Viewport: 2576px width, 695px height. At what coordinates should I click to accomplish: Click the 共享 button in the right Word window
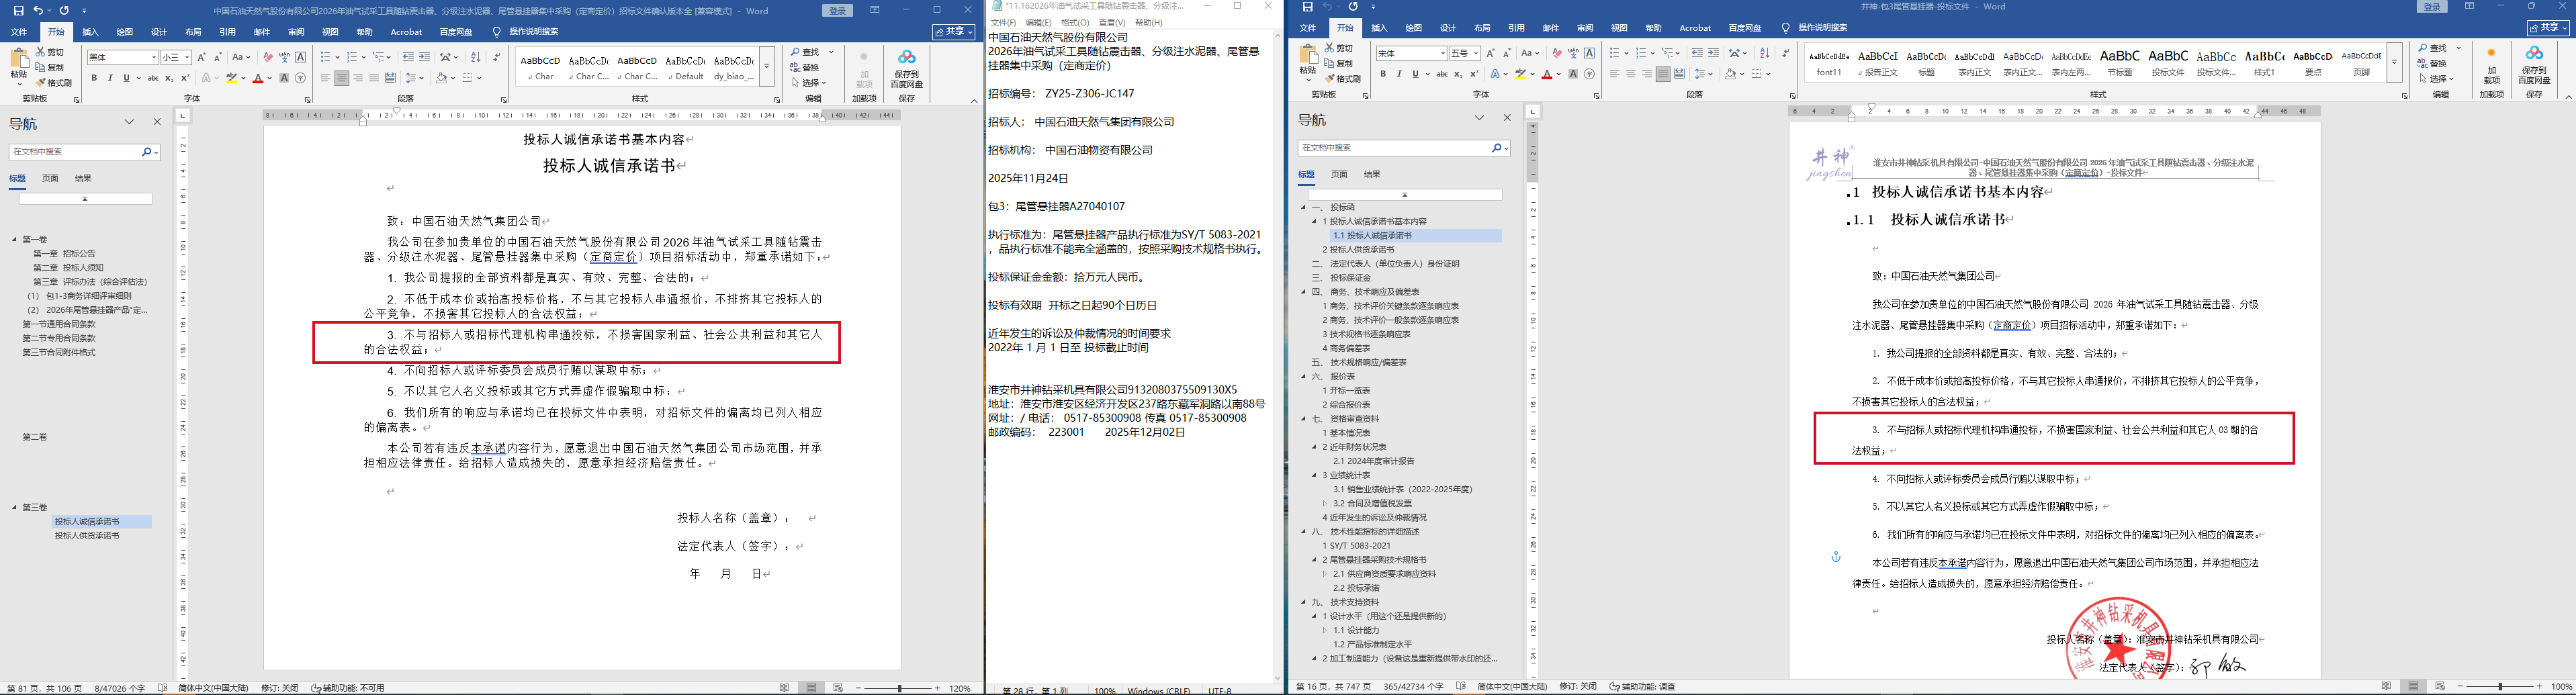click(x=2549, y=28)
